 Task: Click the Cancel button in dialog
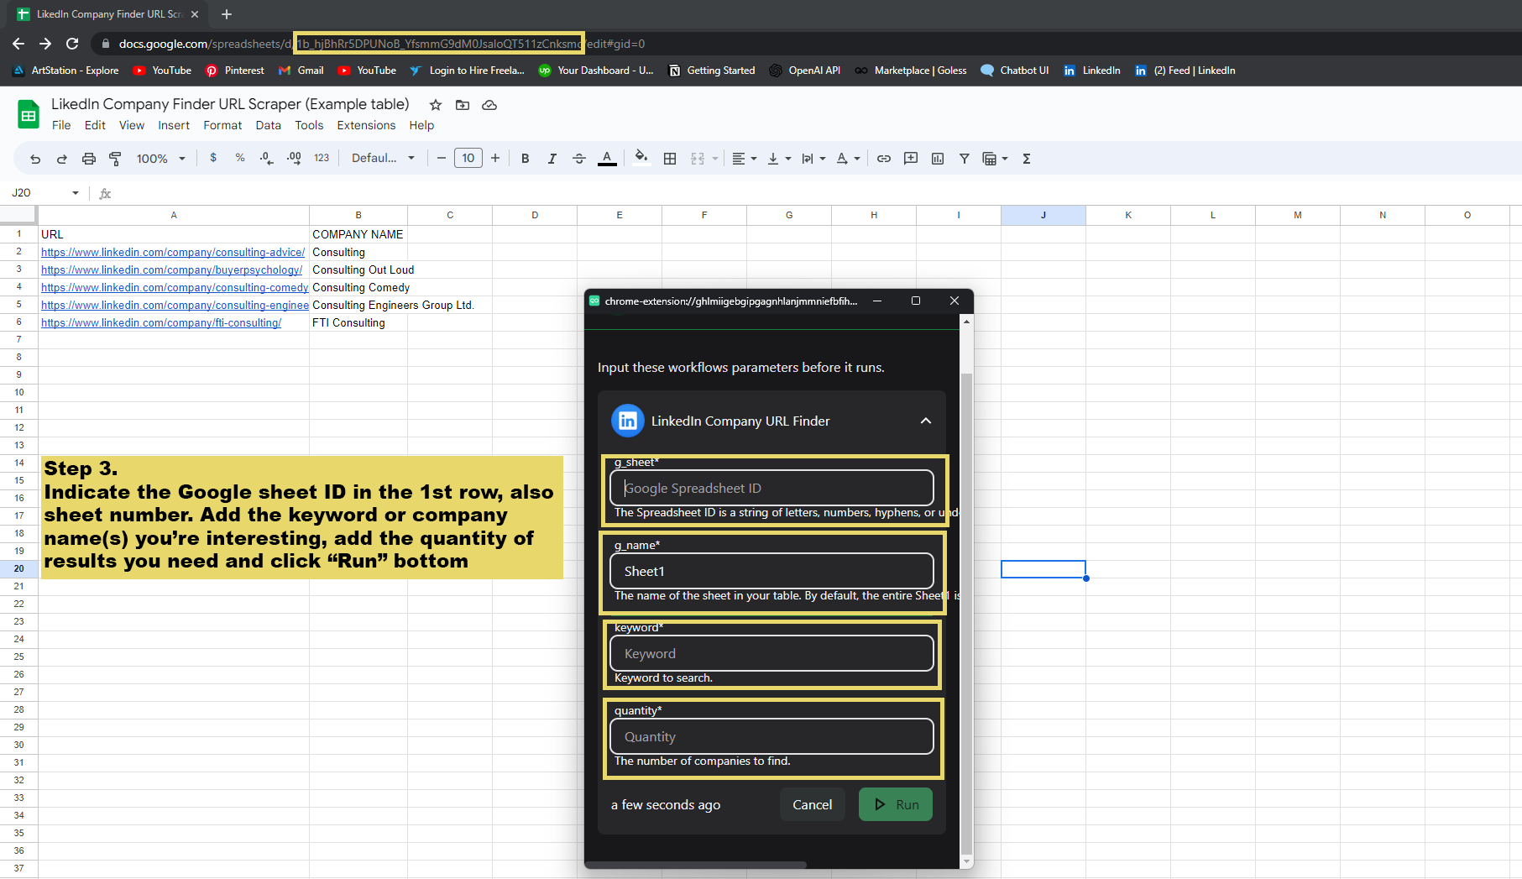pyautogui.click(x=813, y=804)
